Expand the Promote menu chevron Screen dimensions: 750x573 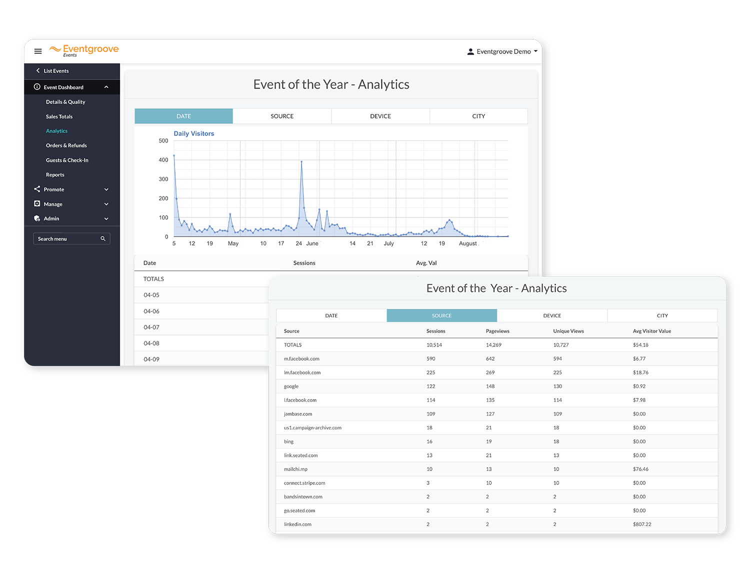tap(106, 189)
